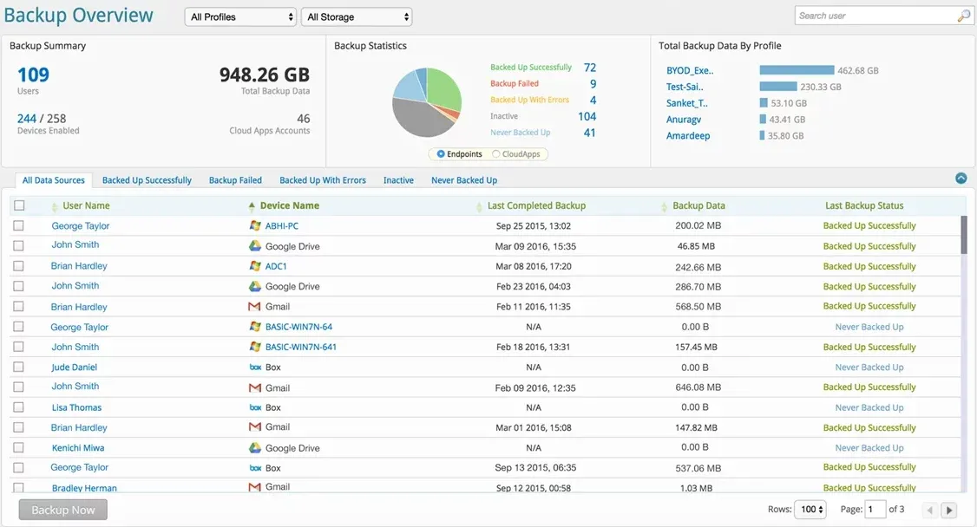Collapse summary panel with blue up-arrow icon
Screen dimensions: 977x527
[x=961, y=179]
